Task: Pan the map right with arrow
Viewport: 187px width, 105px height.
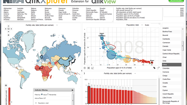Action: 12,29
